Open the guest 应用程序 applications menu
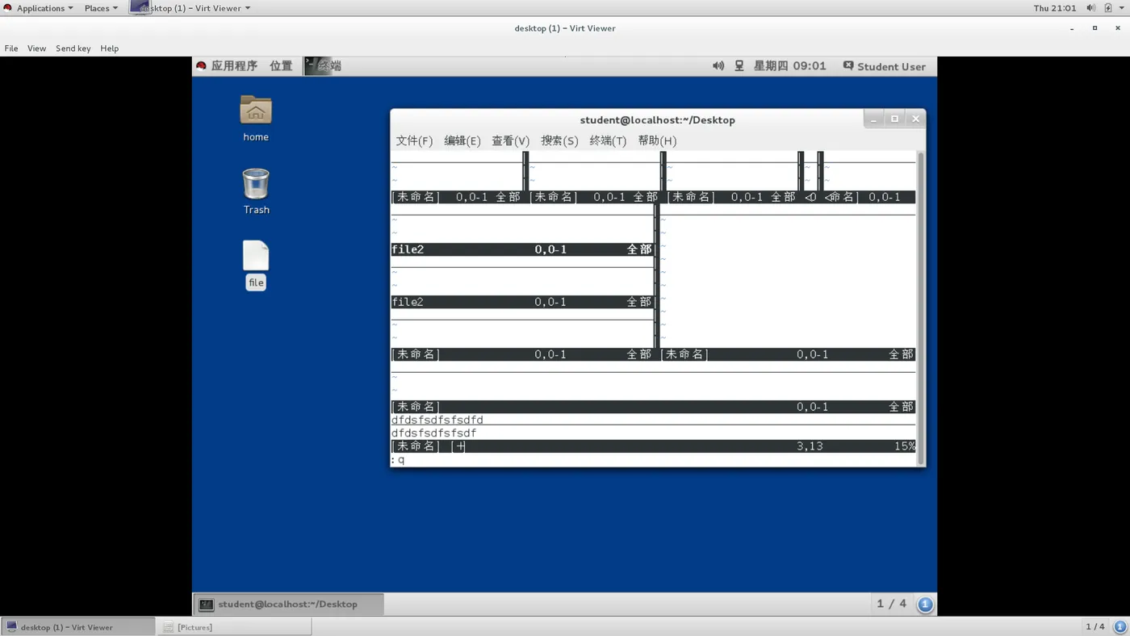The image size is (1130, 636). (226, 66)
